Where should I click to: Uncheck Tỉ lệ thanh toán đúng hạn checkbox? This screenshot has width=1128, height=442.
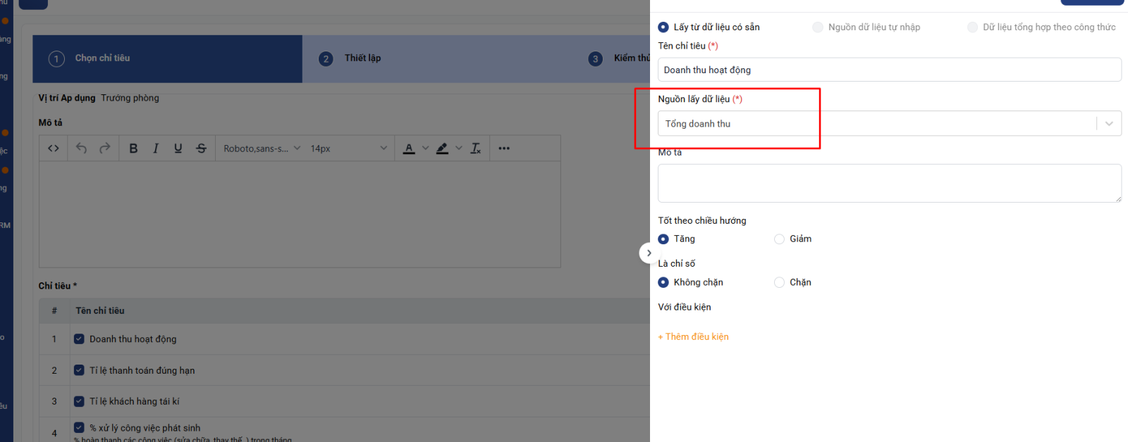pos(79,370)
